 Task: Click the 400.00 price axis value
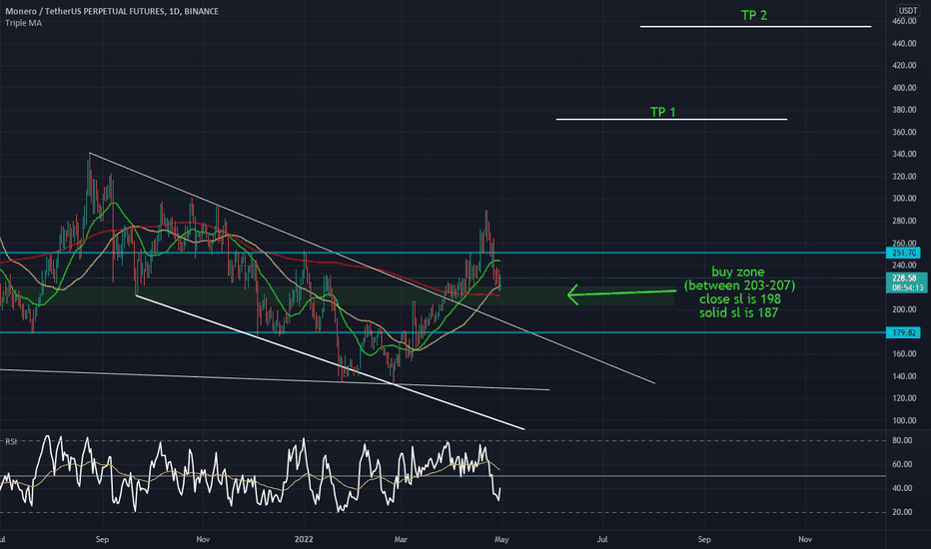point(904,88)
